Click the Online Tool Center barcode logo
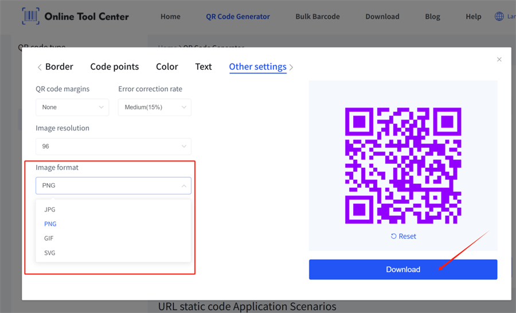This screenshot has height=313, width=516. (30, 16)
